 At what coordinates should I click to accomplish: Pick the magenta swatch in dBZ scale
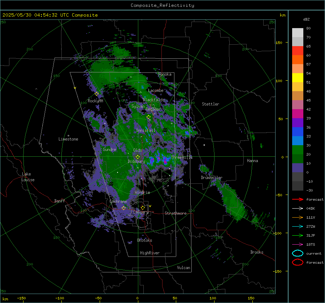pyautogui.click(x=298, y=114)
